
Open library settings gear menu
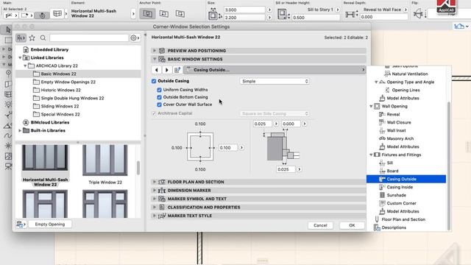[135, 38]
